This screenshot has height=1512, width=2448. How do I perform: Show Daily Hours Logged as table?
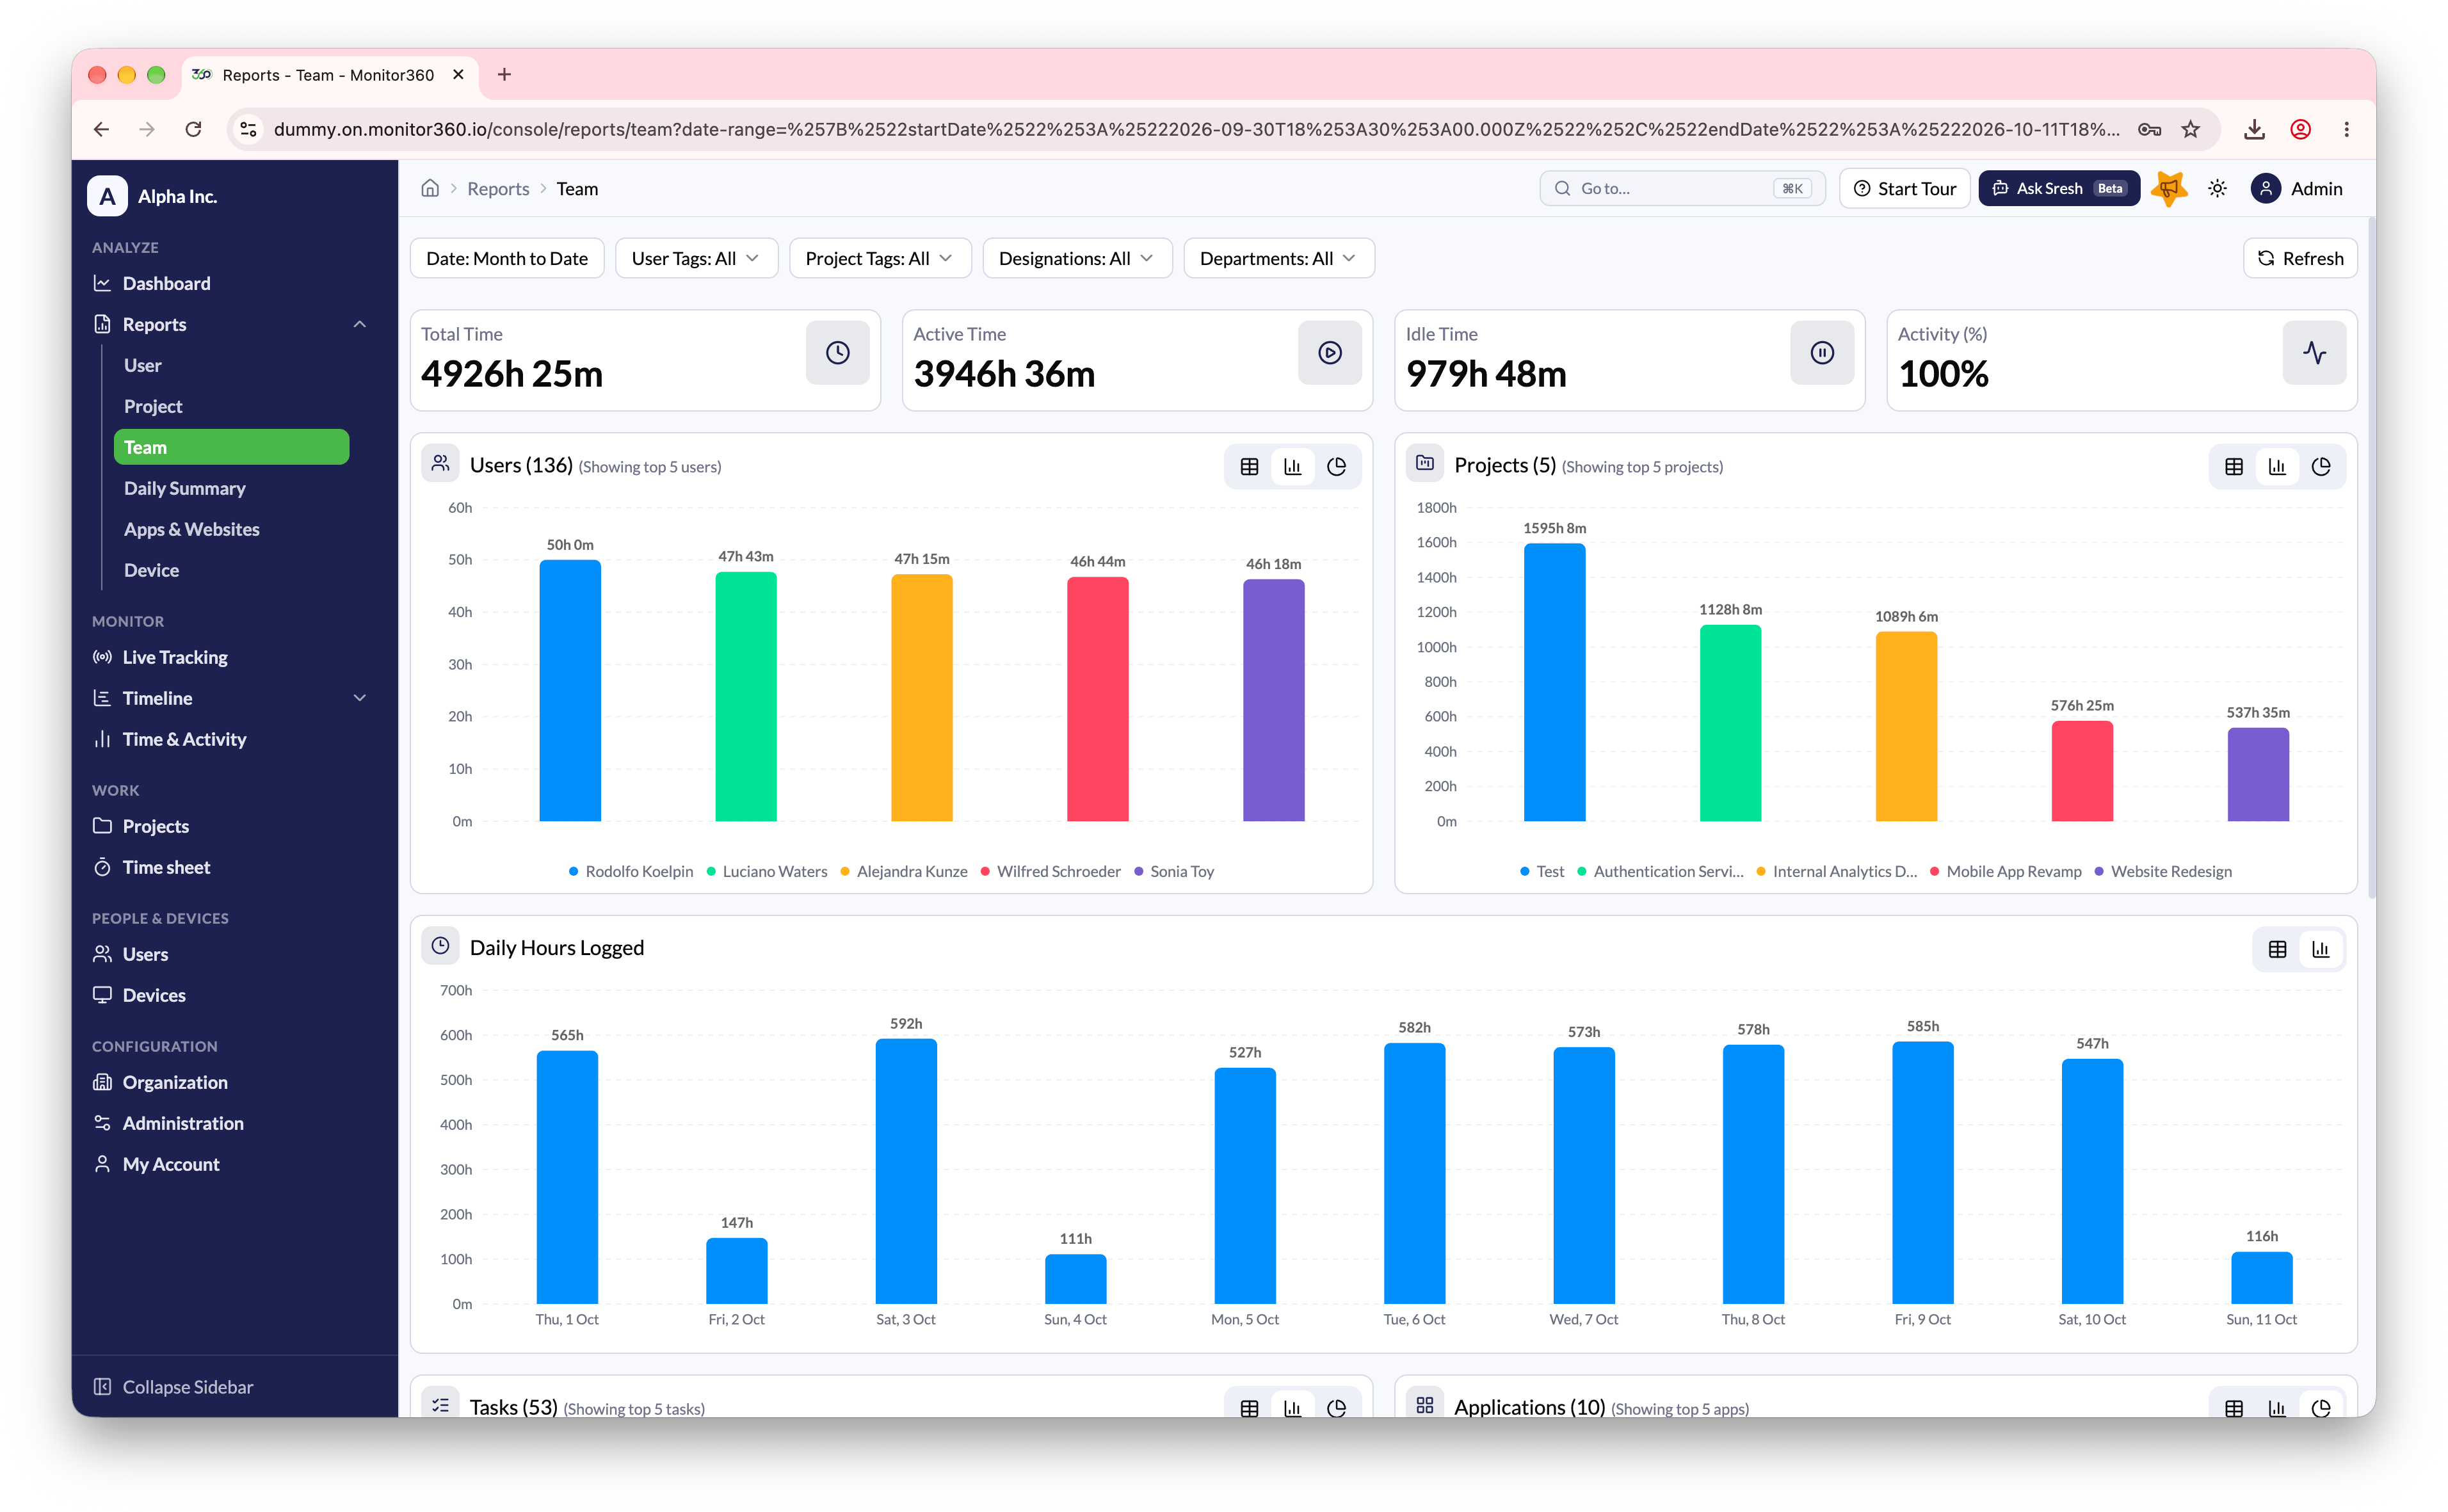(x=2277, y=949)
